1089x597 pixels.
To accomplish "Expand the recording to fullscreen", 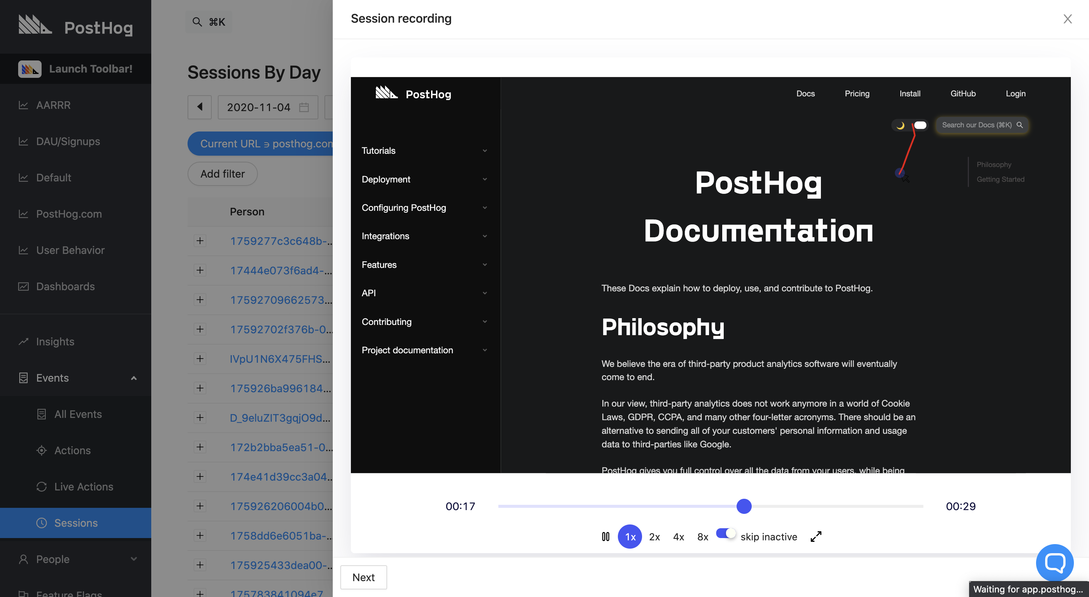I will pos(816,537).
